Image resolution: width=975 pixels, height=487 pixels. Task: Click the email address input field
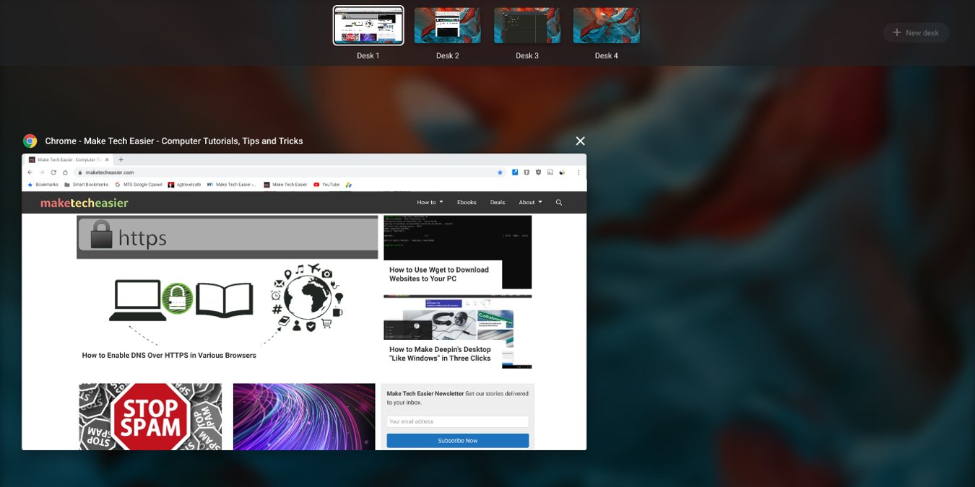457,421
